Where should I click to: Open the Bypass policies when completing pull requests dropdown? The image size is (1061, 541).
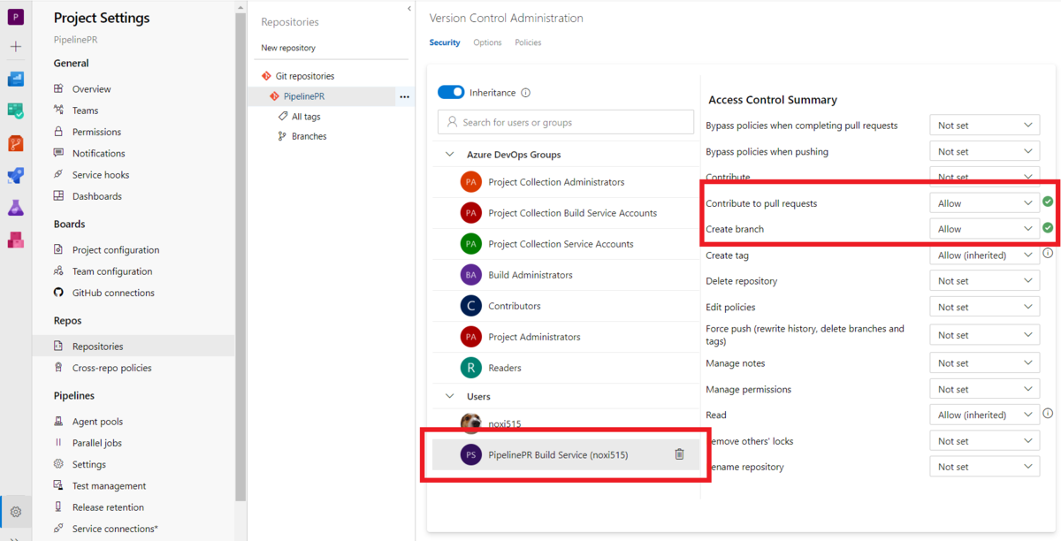tap(984, 126)
